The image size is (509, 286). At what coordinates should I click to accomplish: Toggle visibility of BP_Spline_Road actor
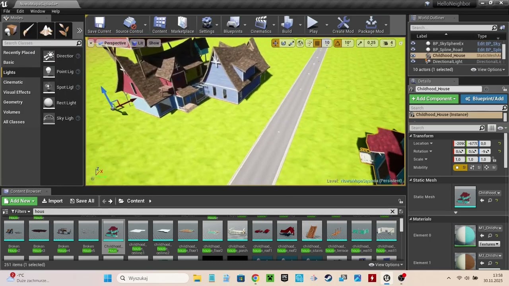(413, 50)
